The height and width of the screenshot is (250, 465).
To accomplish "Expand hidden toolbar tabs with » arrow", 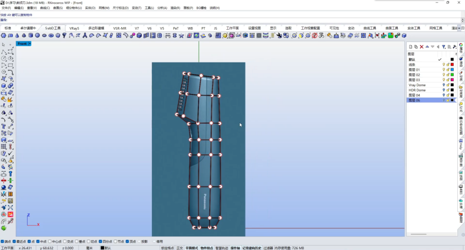I will [x=459, y=28].
